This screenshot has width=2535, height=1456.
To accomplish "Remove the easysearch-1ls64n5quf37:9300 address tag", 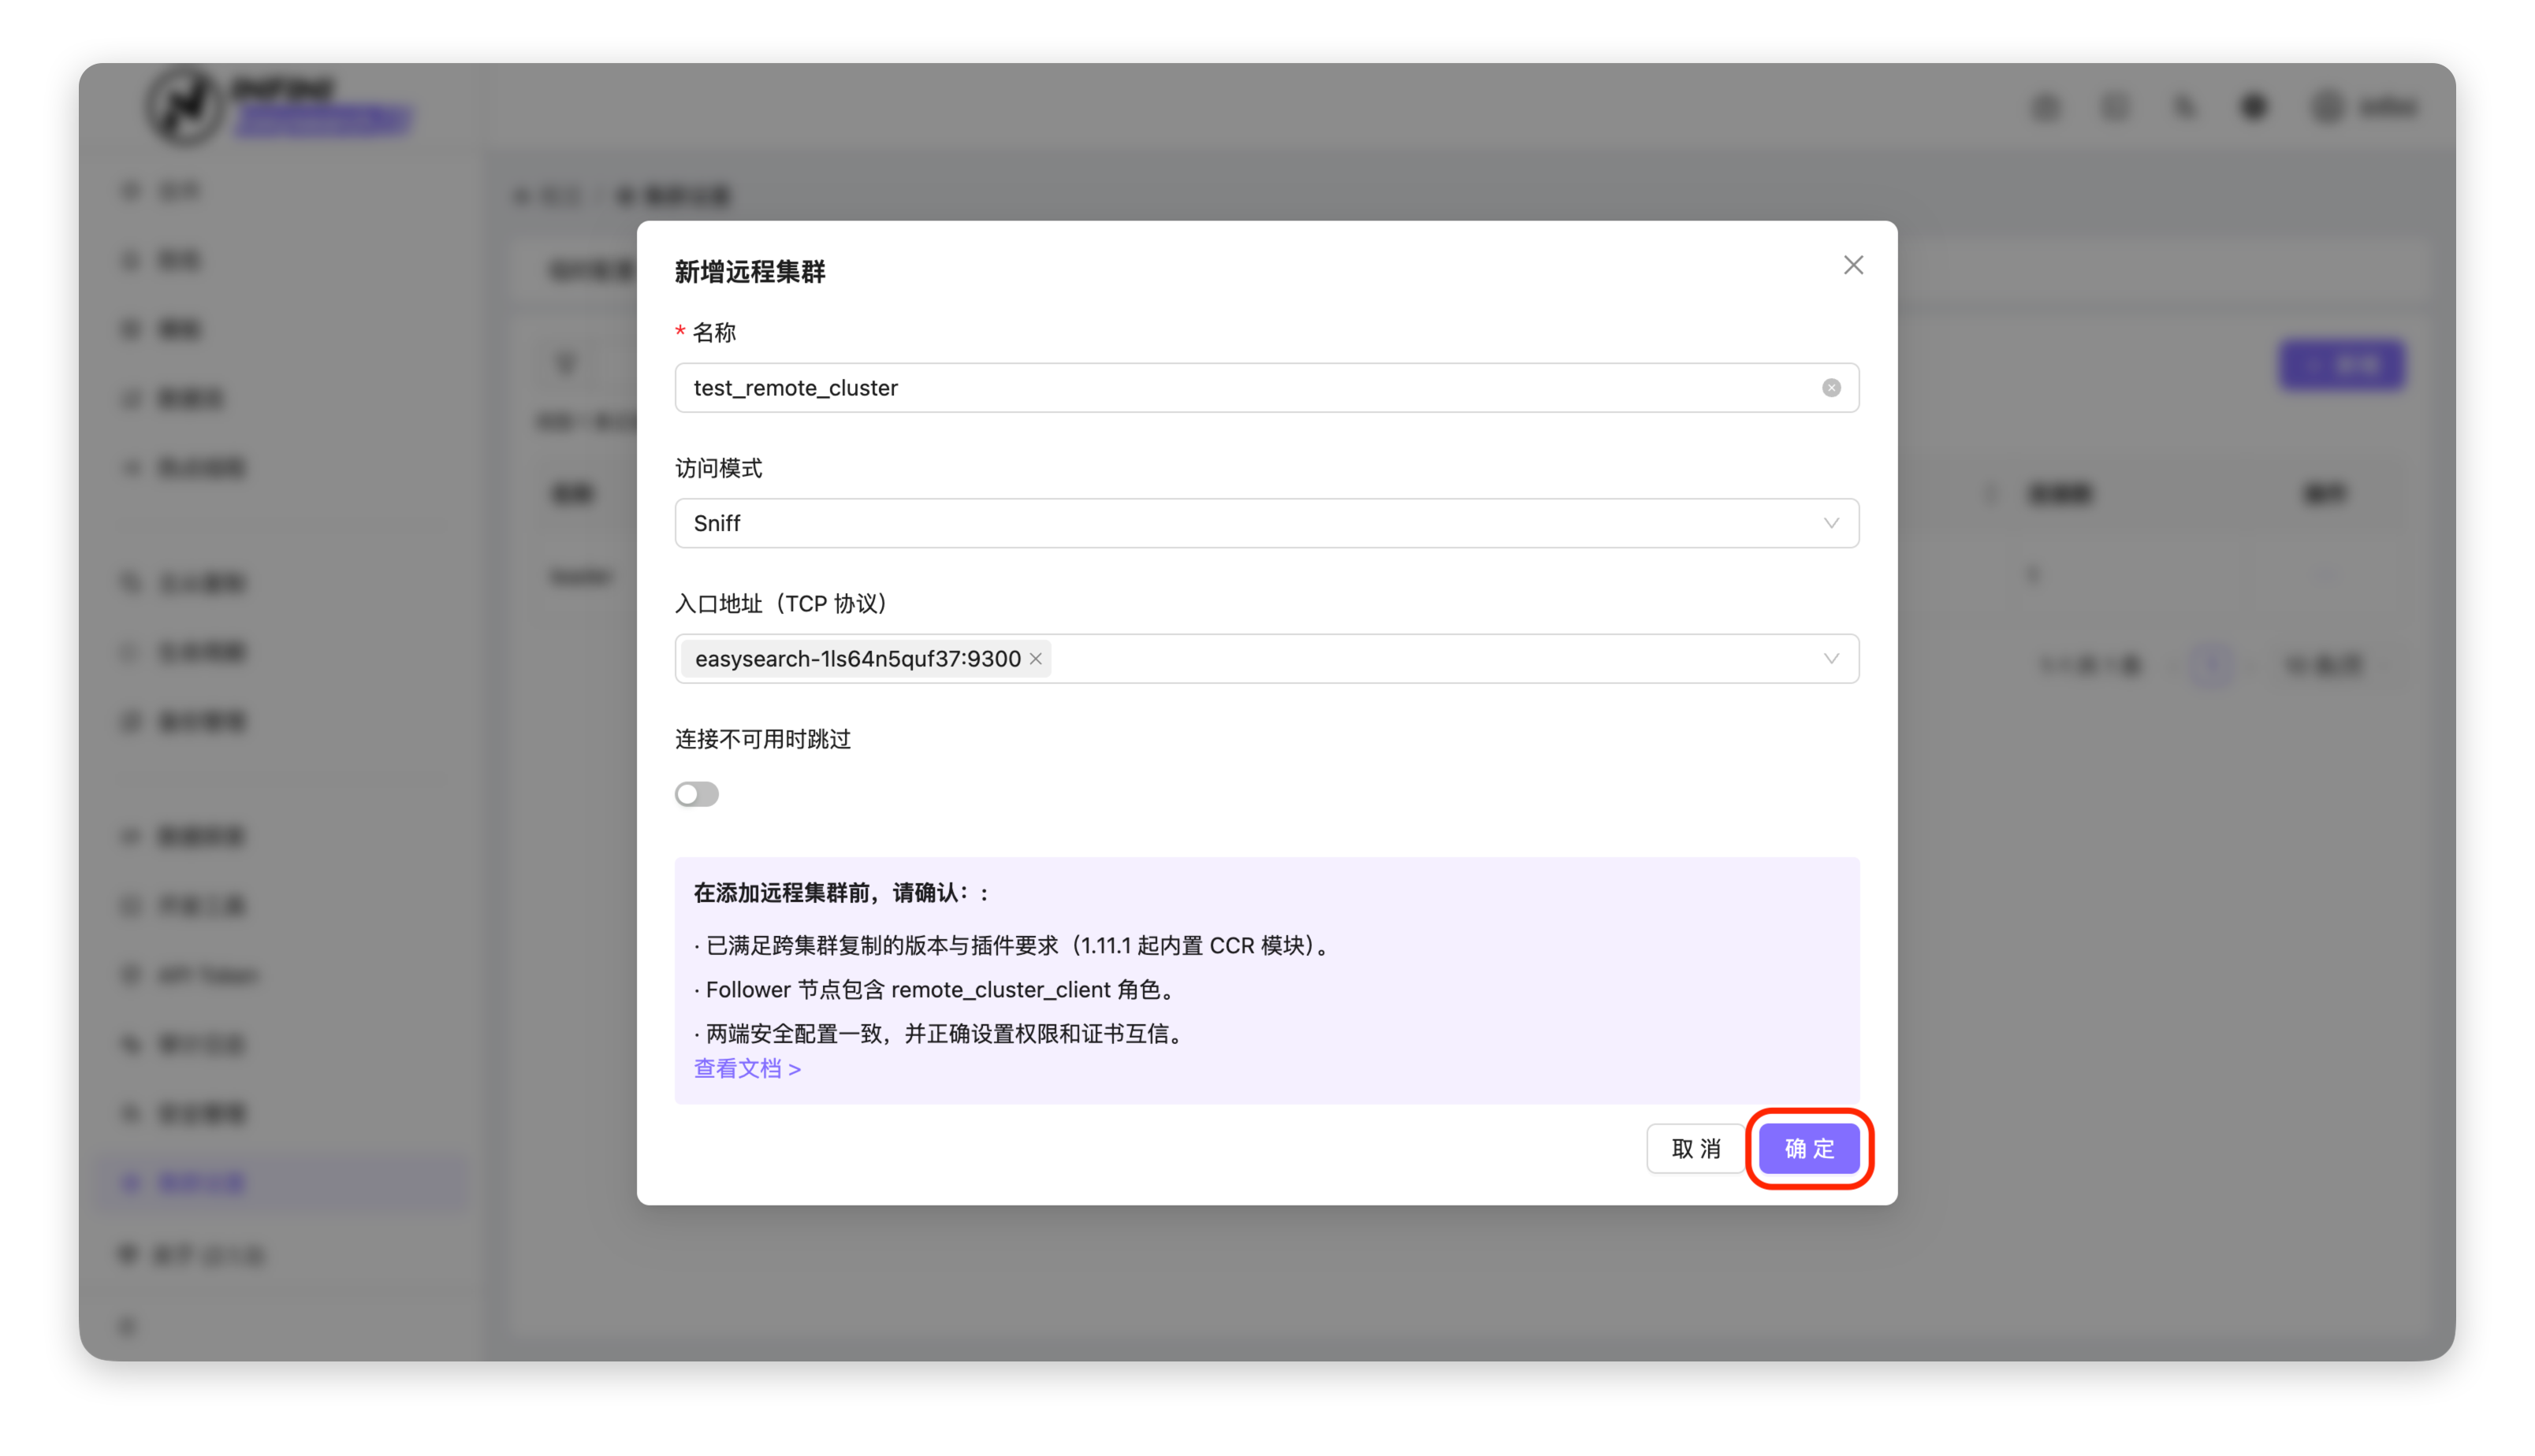I will (x=1036, y=659).
